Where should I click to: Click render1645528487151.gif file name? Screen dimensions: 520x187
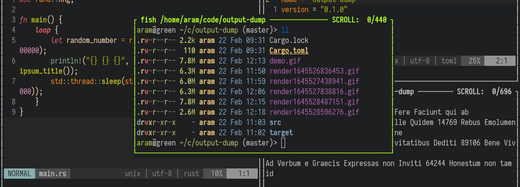pyautogui.click(x=314, y=102)
